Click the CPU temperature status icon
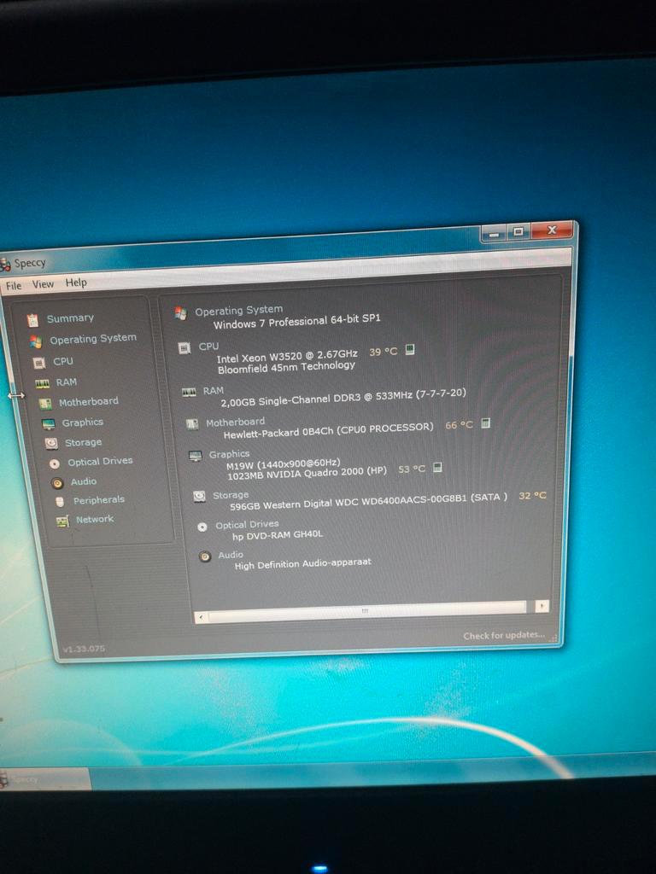Image resolution: width=656 pixels, height=874 pixels. click(x=410, y=350)
